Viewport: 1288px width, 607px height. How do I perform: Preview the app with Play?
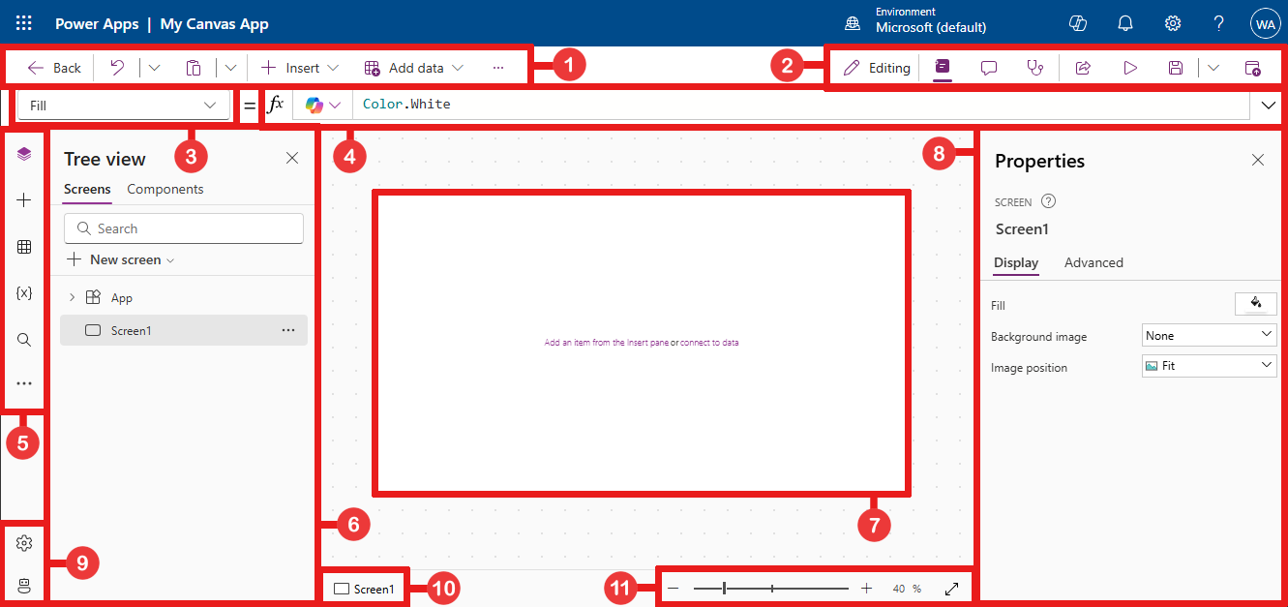tap(1129, 68)
